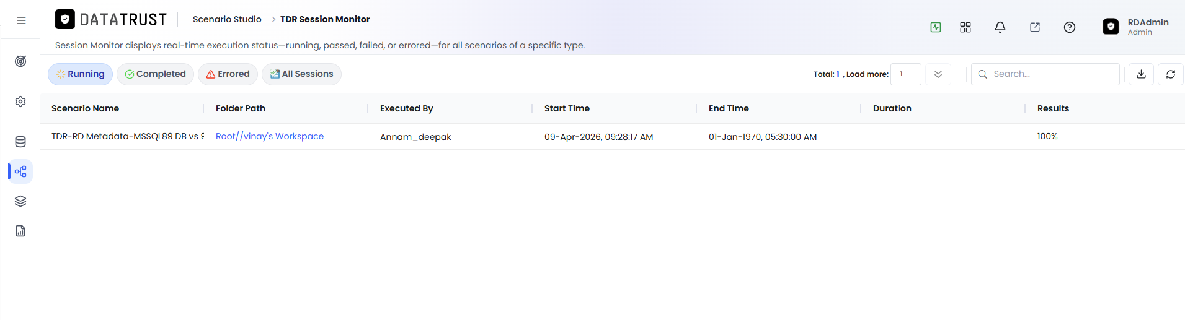Image resolution: width=1185 pixels, height=320 pixels.
Task: Click the external link share icon
Action: pos(1035,27)
